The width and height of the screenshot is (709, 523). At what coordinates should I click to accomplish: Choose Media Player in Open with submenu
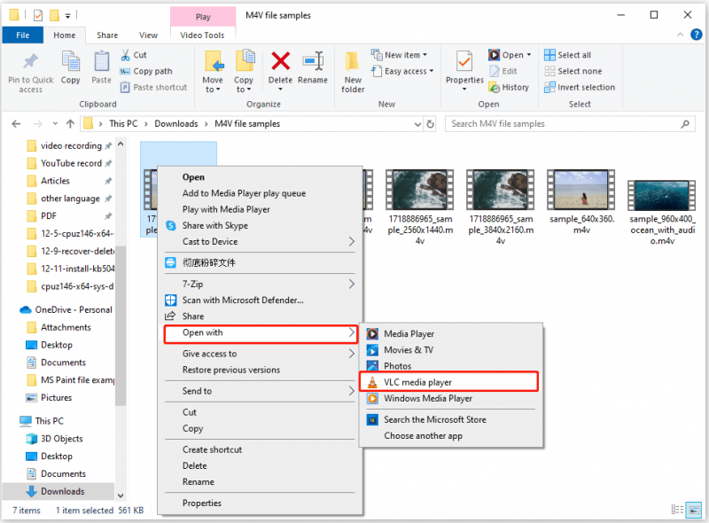tap(451, 334)
